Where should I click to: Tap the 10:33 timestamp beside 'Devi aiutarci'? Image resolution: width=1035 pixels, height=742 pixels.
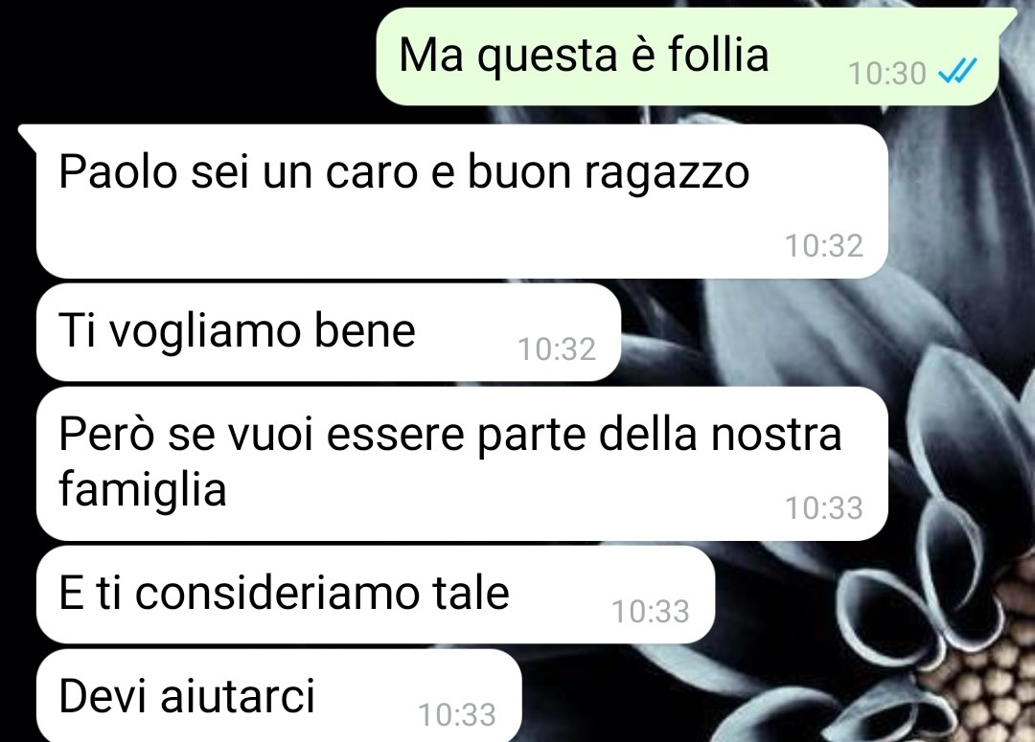[457, 715]
